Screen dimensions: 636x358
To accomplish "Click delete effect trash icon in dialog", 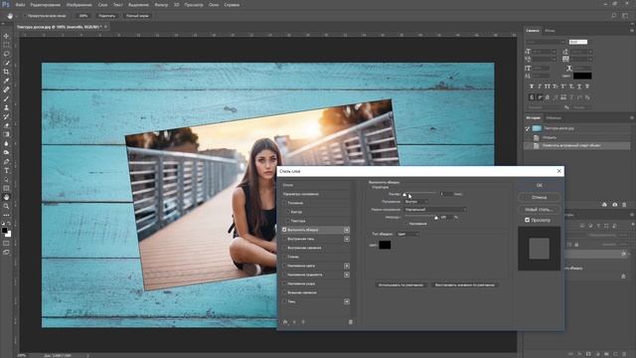I will click(351, 322).
